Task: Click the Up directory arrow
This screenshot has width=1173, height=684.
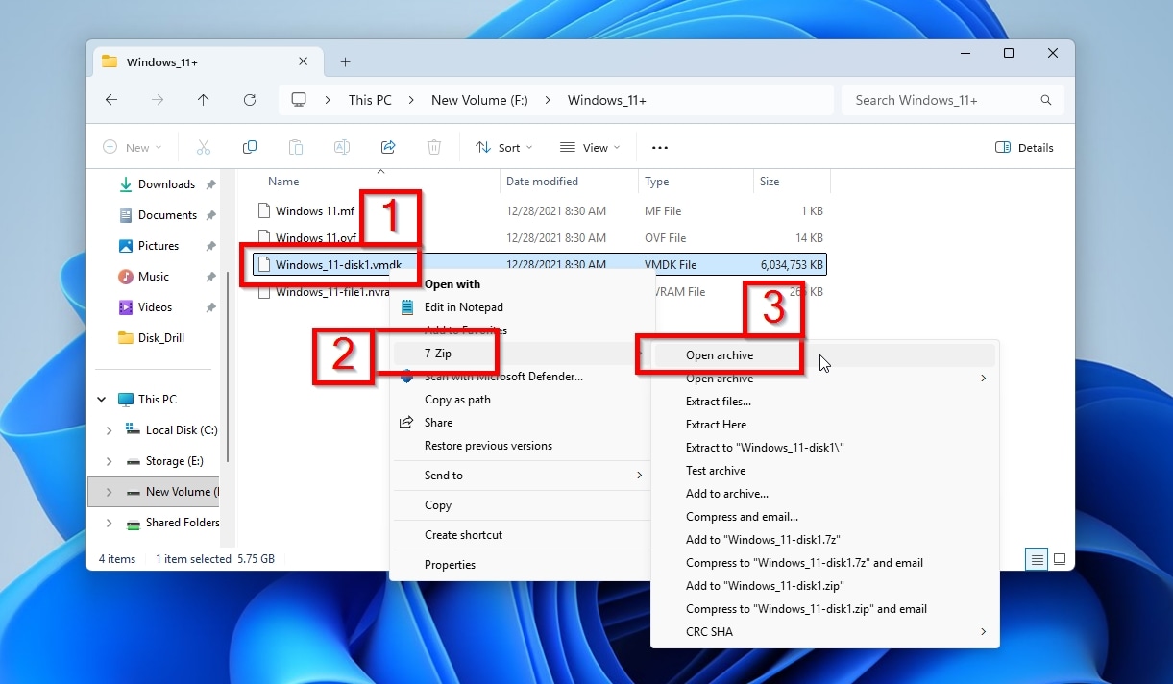Action: pyautogui.click(x=203, y=100)
